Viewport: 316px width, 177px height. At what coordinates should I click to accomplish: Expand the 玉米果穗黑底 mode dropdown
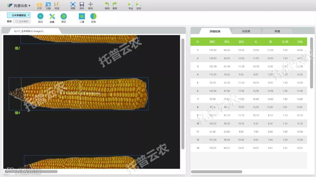(19, 15)
